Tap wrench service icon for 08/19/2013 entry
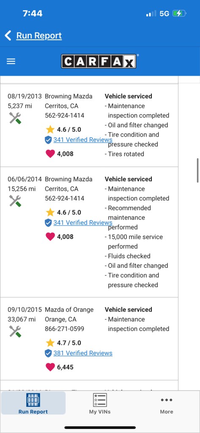This screenshot has width=200, height=433. (x=15, y=118)
